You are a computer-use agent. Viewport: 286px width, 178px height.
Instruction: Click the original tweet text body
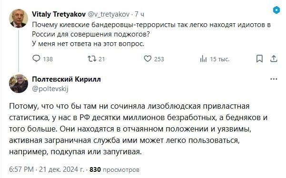tap(151, 34)
